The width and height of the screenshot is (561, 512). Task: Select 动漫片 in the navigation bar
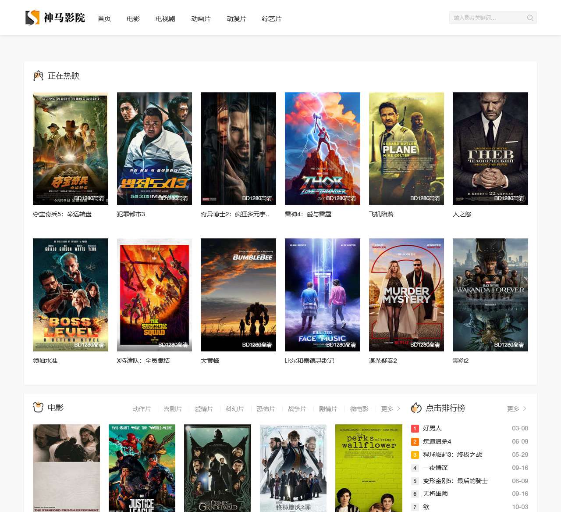click(236, 18)
